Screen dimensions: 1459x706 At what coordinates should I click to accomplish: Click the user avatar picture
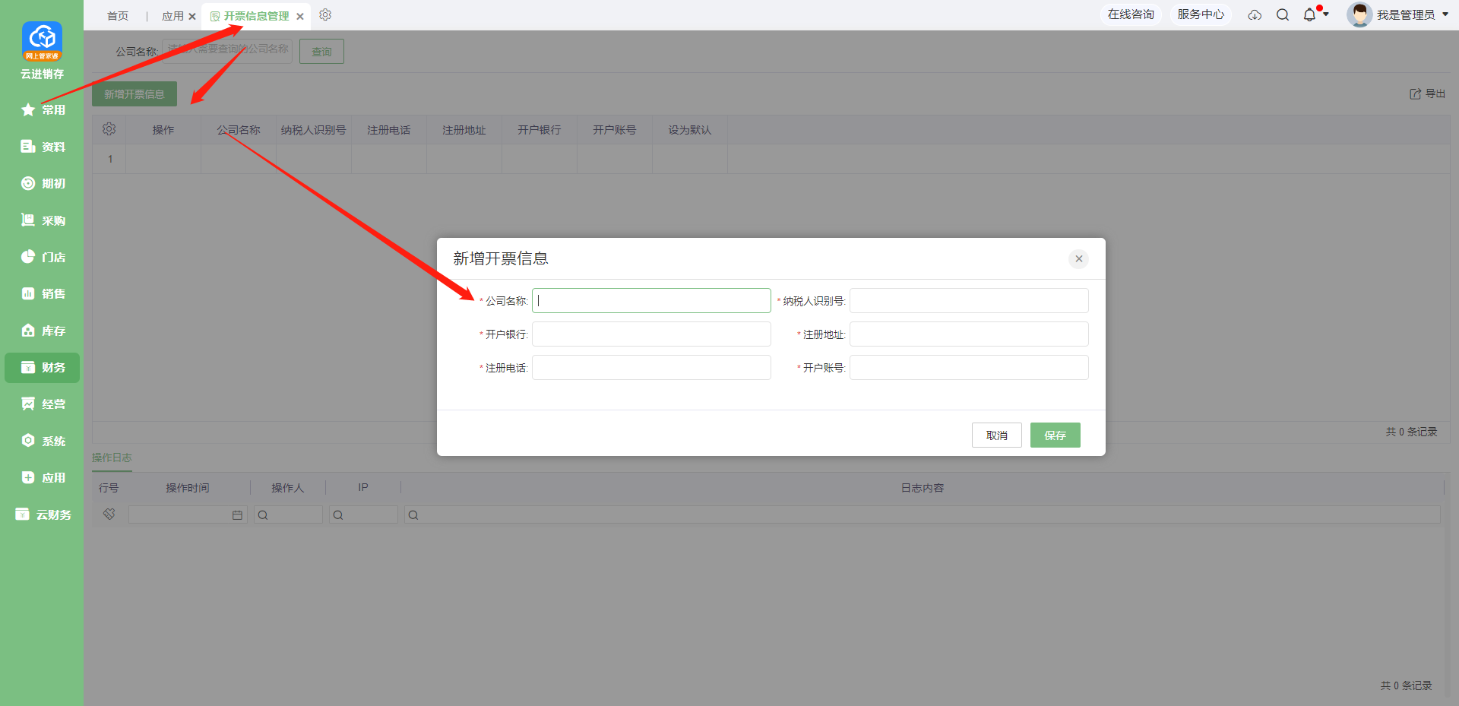[1359, 14]
